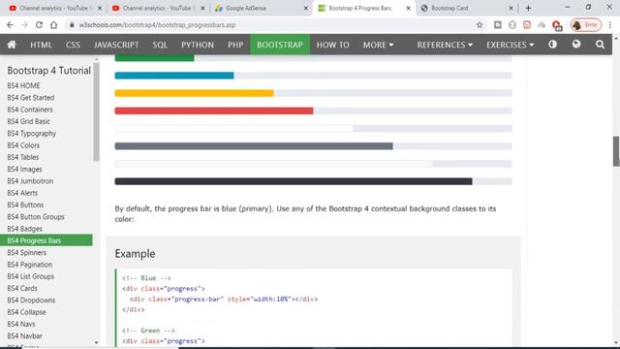Open the search magnifier icon
Screen dimensions: 620x349
[600, 45]
